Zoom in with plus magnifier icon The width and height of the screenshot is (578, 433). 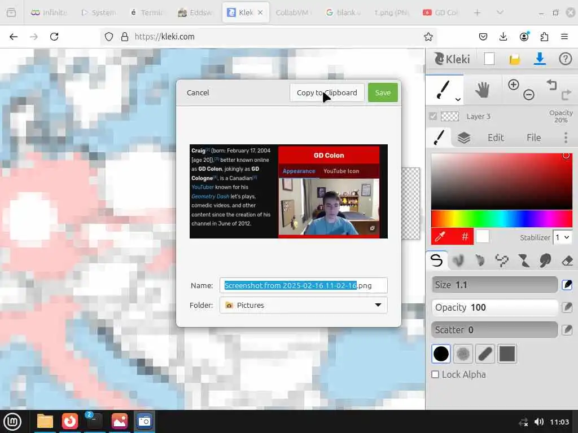coord(514,85)
